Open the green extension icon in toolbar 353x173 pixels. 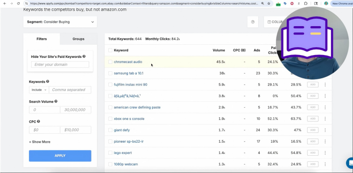(278, 4)
